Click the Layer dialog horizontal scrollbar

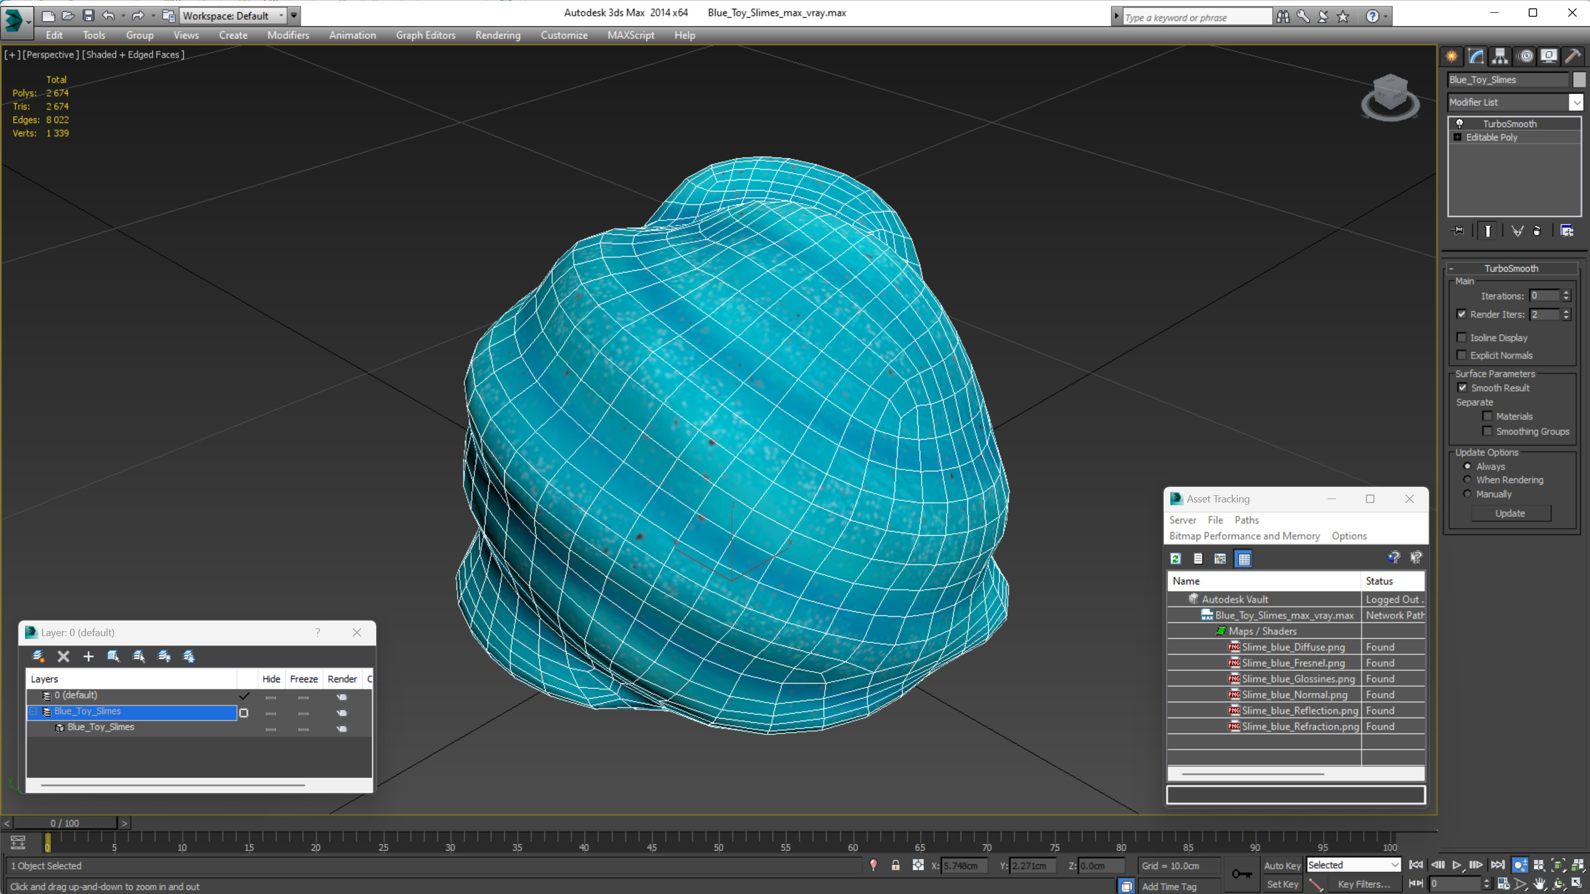click(x=173, y=785)
